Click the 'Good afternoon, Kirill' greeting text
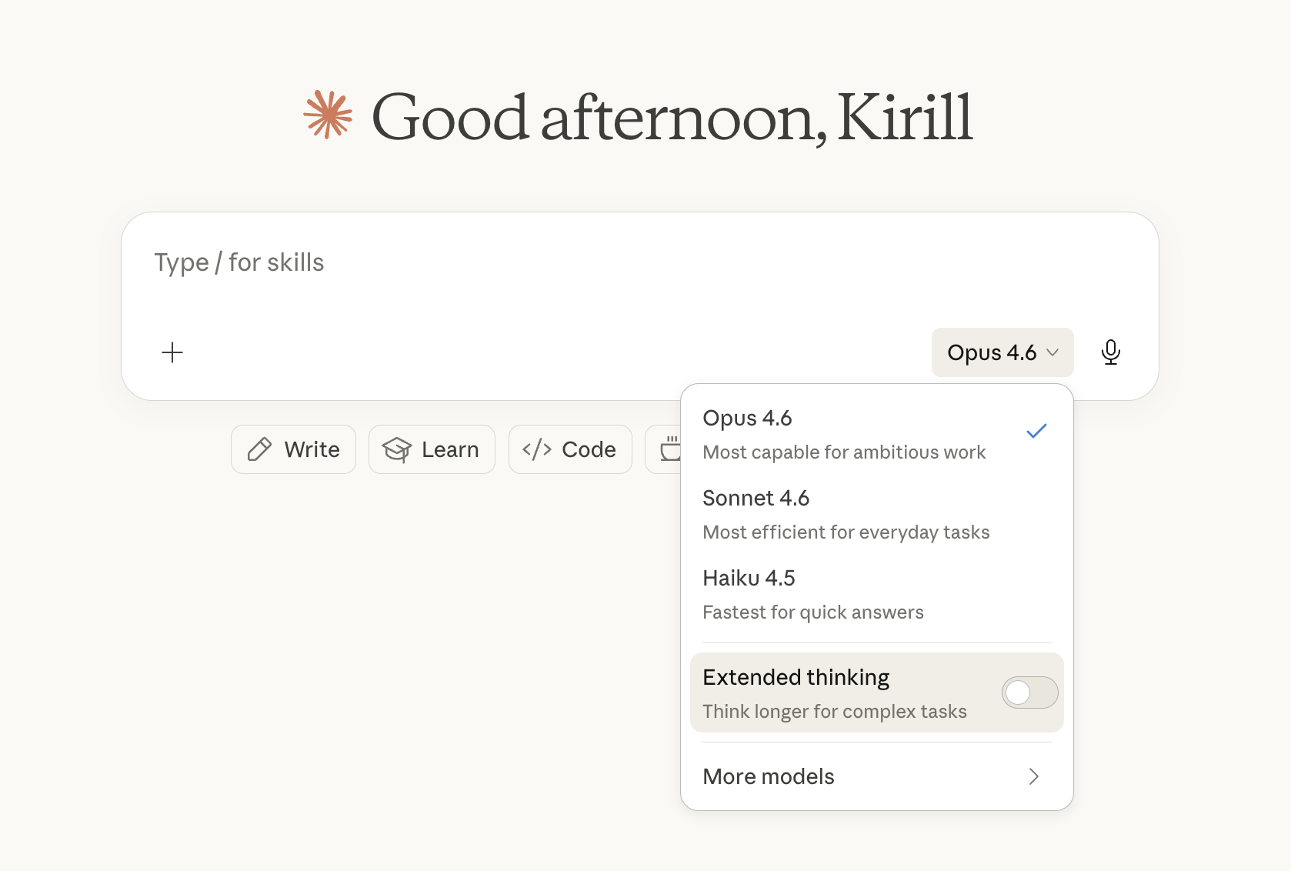The height and width of the screenshot is (871, 1291). point(672,117)
